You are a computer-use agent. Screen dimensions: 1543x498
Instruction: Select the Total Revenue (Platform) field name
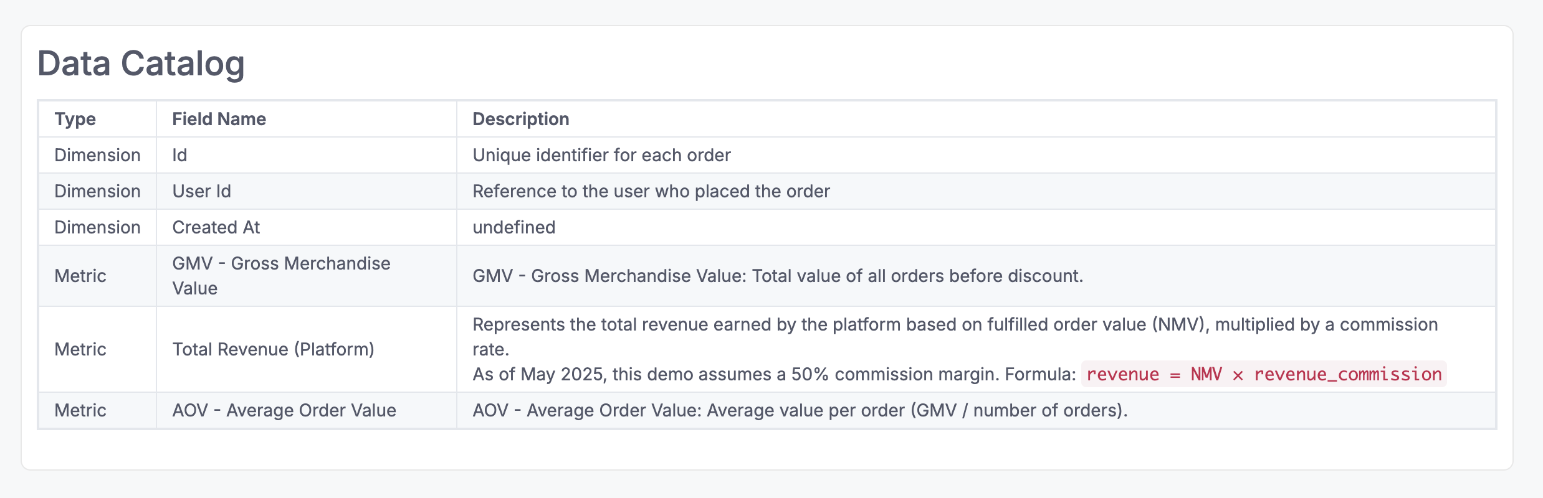(x=273, y=349)
